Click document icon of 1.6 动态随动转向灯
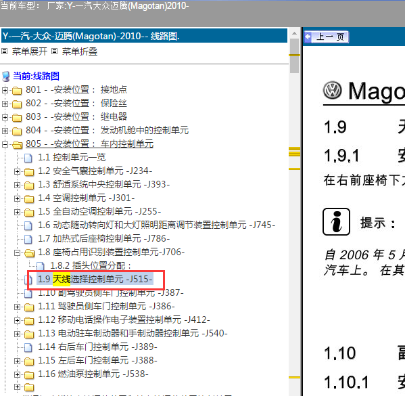 28,225
